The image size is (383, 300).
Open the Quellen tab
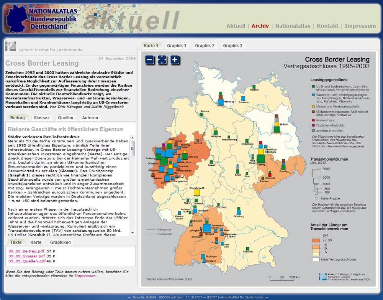(x=66, y=118)
